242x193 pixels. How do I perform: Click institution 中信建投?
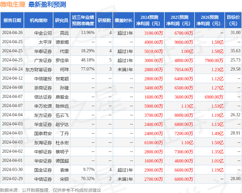(x=43, y=79)
